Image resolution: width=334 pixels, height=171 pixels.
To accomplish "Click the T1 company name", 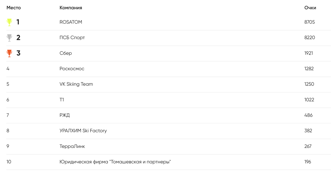I will (62, 100).
